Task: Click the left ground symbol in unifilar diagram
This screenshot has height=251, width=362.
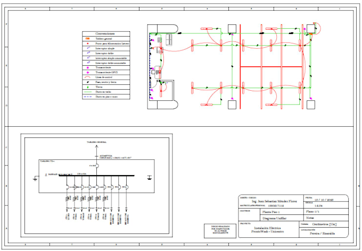Action: point(35,178)
